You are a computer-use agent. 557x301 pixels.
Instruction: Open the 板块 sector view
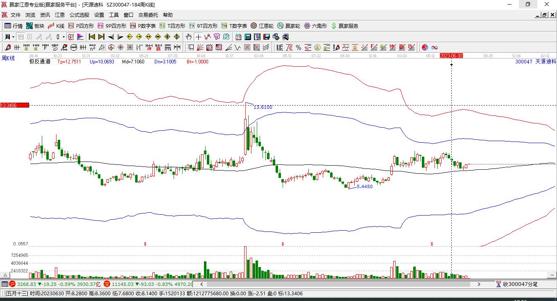tap(35, 26)
